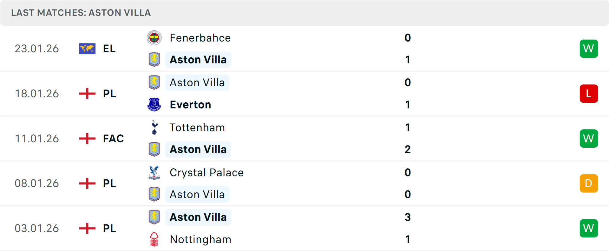609x251 pixels.
Task: Open the Fenerbahce team link
Action: tap(200, 38)
